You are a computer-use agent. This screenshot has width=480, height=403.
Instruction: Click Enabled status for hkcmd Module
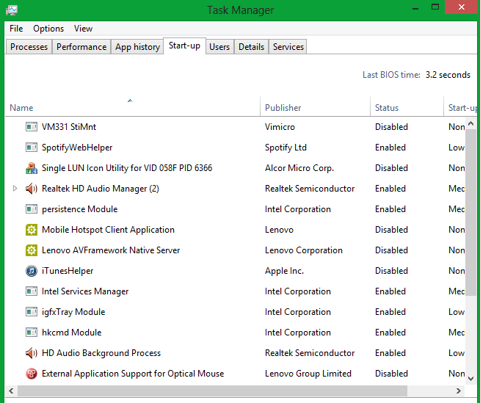(390, 333)
